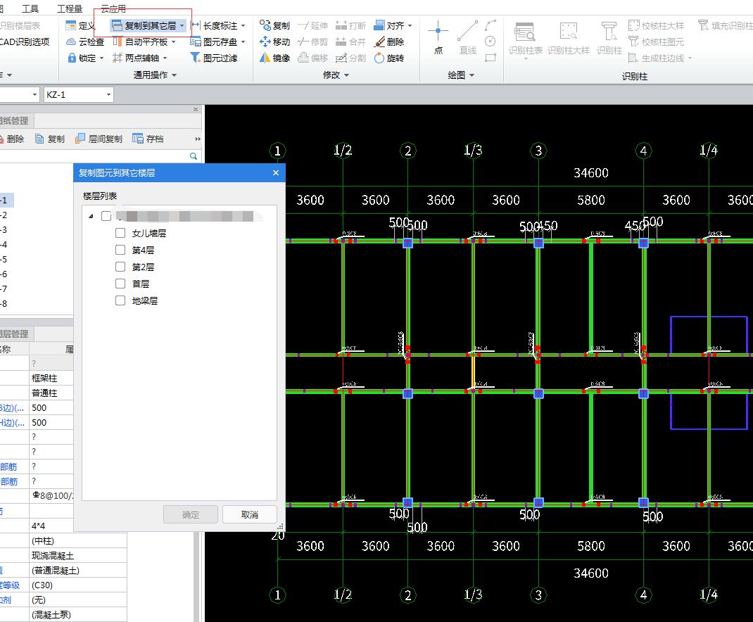Image resolution: width=753 pixels, height=622 pixels.
Task: Click 层间复制 in drawing management panel
Action: (99, 139)
